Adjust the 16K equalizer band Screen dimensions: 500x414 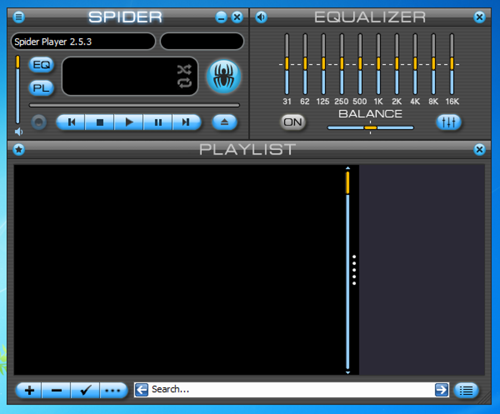point(452,64)
